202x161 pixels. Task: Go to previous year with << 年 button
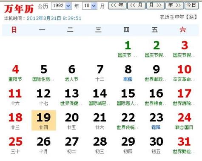coord(117,6)
